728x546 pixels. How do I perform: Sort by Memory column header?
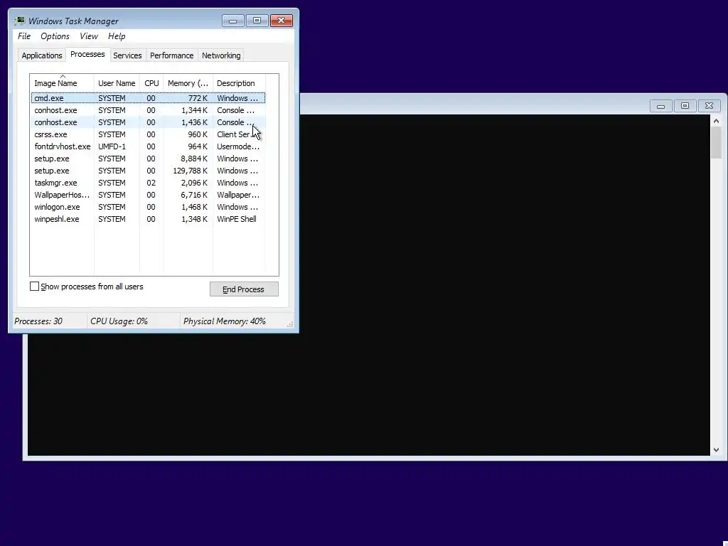[x=188, y=83]
